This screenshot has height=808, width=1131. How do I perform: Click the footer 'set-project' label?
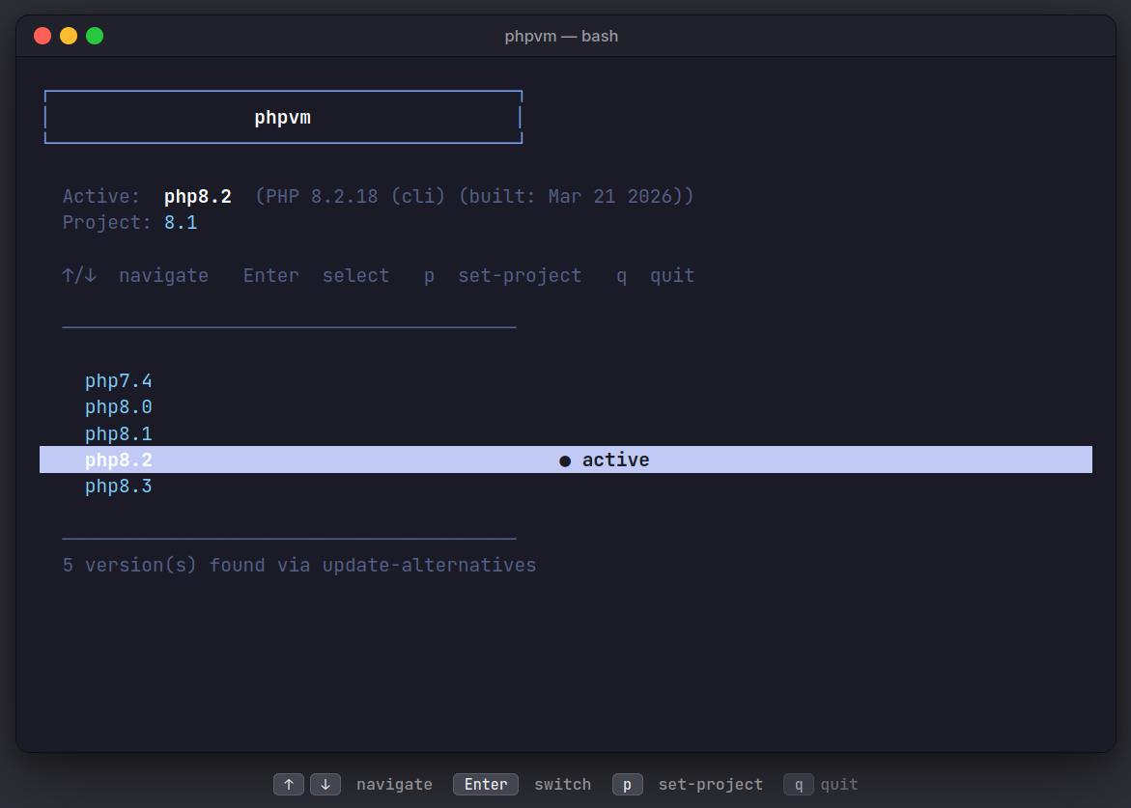711,784
